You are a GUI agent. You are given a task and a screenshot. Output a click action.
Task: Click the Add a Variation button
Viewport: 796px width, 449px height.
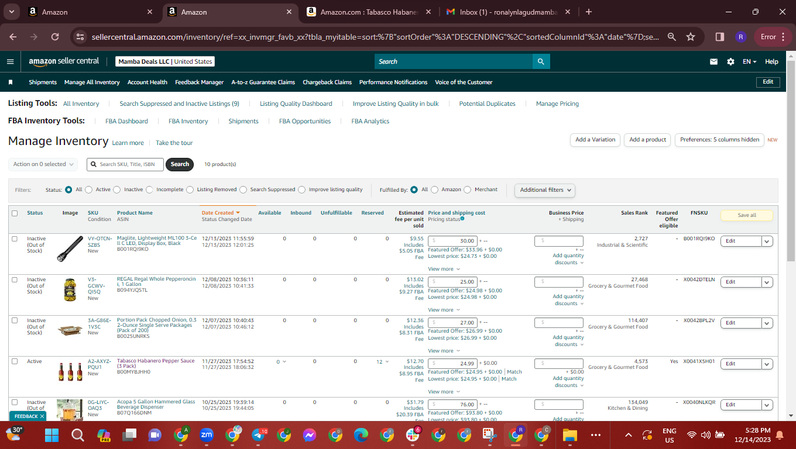pyautogui.click(x=595, y=140)
